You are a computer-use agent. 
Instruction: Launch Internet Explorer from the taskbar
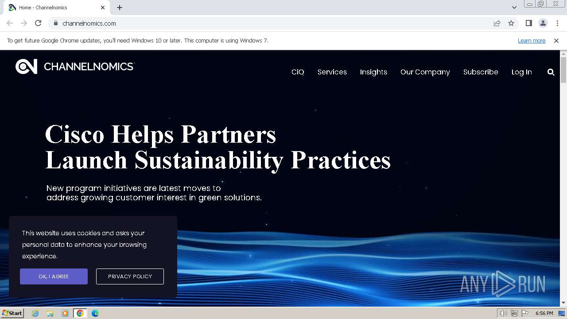click(35, 313)
